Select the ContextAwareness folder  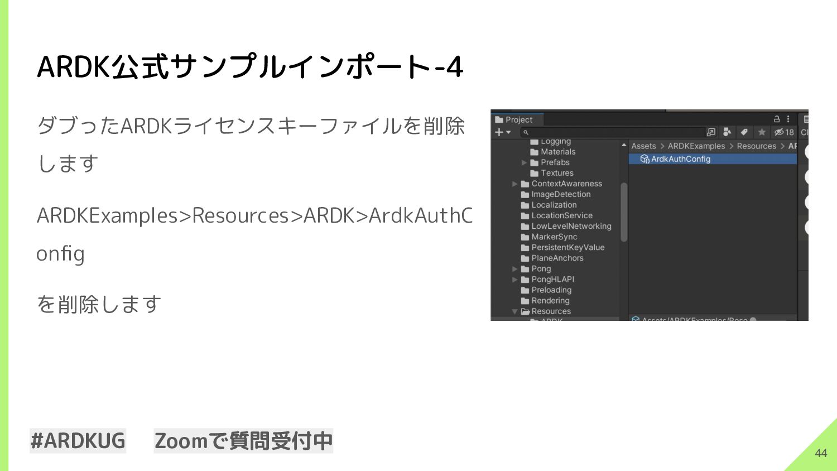561,184
